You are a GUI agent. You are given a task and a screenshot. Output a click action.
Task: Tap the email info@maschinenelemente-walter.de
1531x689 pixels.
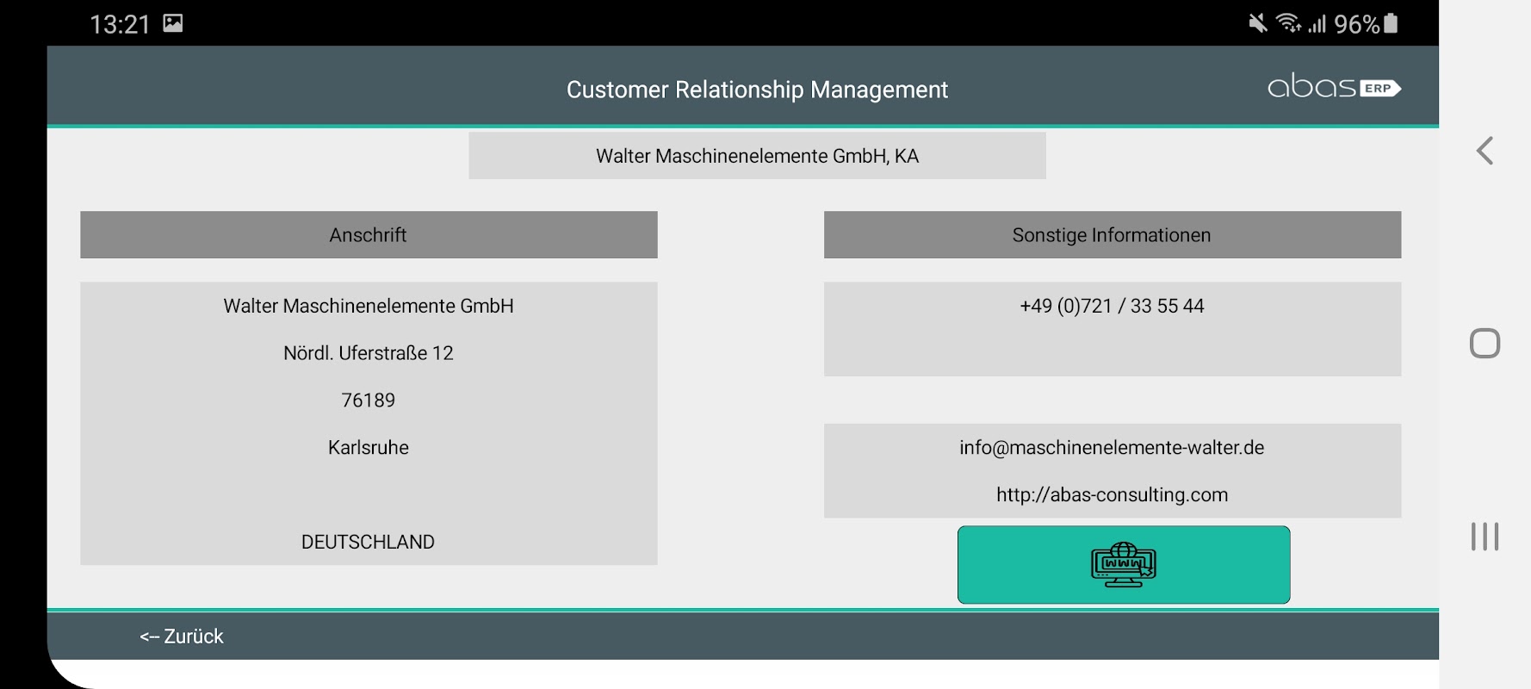1112,448
